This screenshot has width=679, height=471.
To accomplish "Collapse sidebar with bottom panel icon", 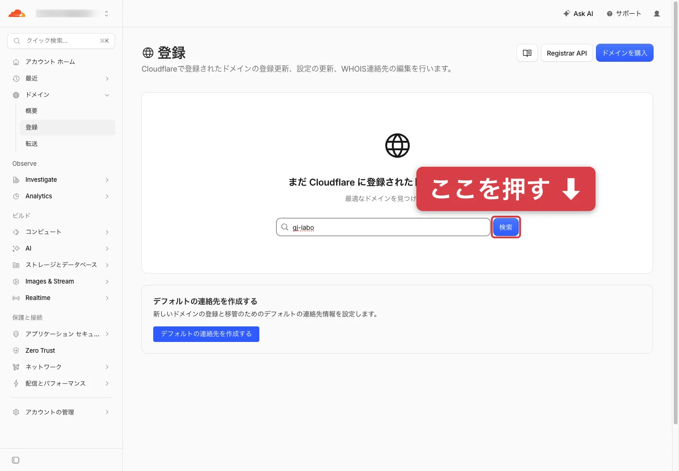I will pyautogui.click(x=16, y=460).
